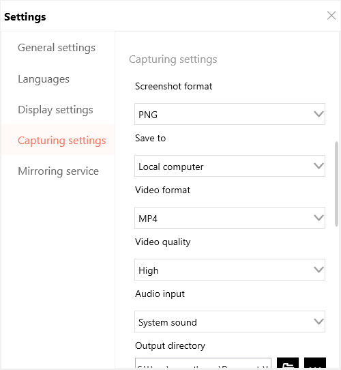The height and width of the screenshot is (370, 341).
Task: Click the output directory path field
Action: [x=203, y=363]
